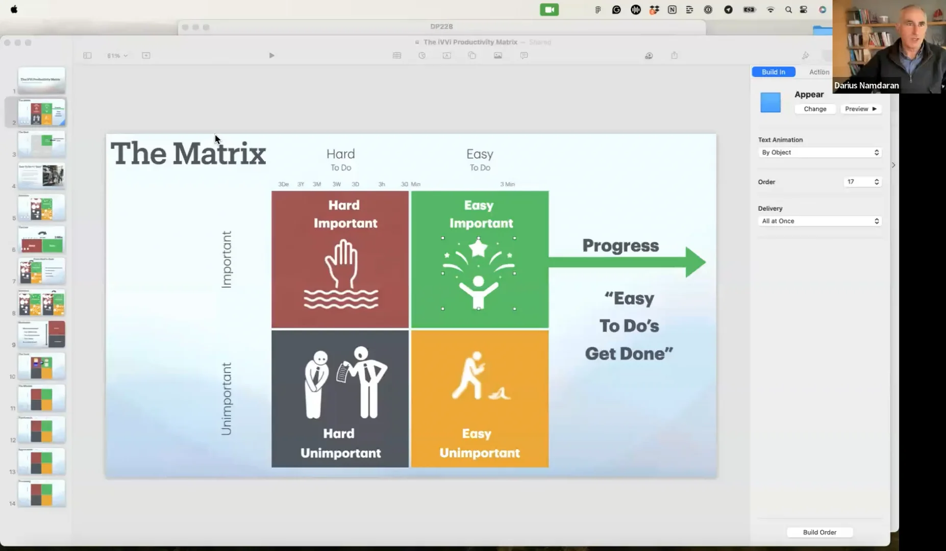Open the Build Order panel

click(x=819, y=532)
